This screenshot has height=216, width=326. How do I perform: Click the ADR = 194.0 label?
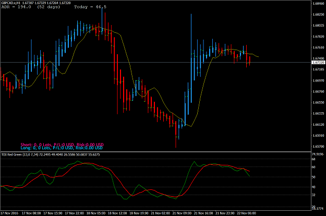tap(16, 7)
